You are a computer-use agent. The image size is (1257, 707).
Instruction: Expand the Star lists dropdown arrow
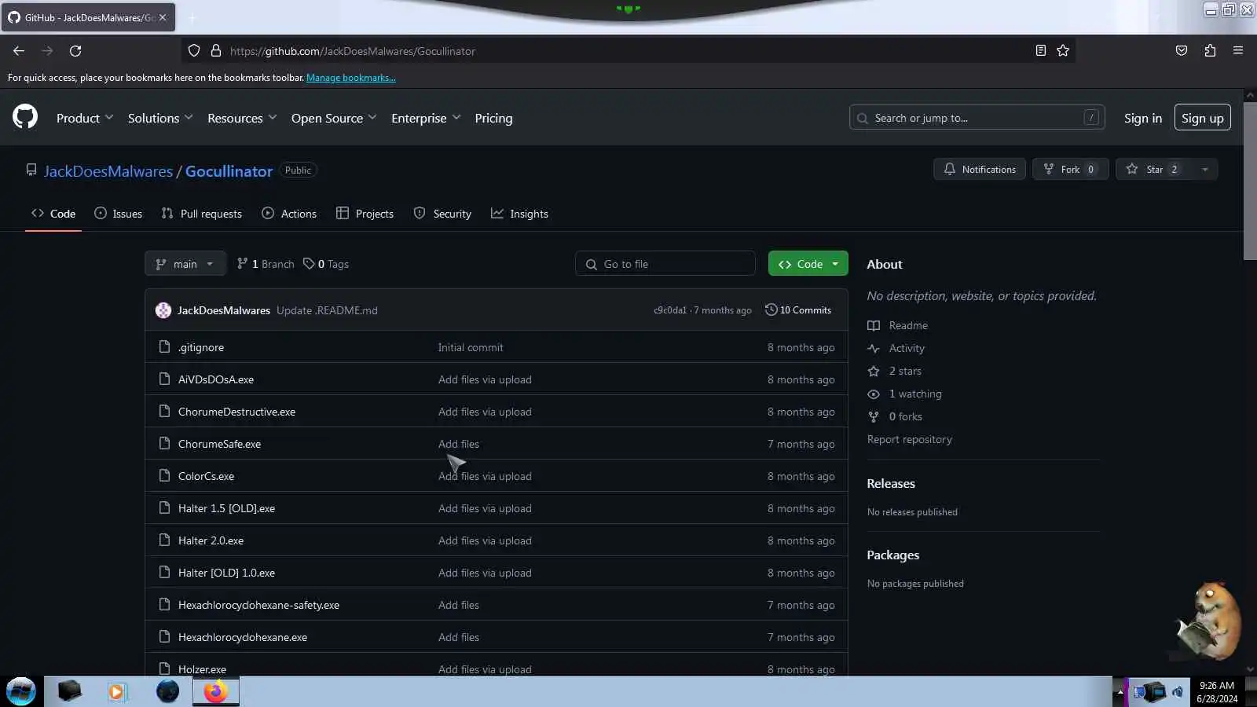point(1205,169)
